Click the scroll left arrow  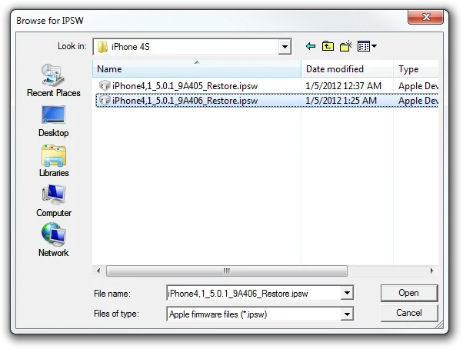(x=98, y=271)
